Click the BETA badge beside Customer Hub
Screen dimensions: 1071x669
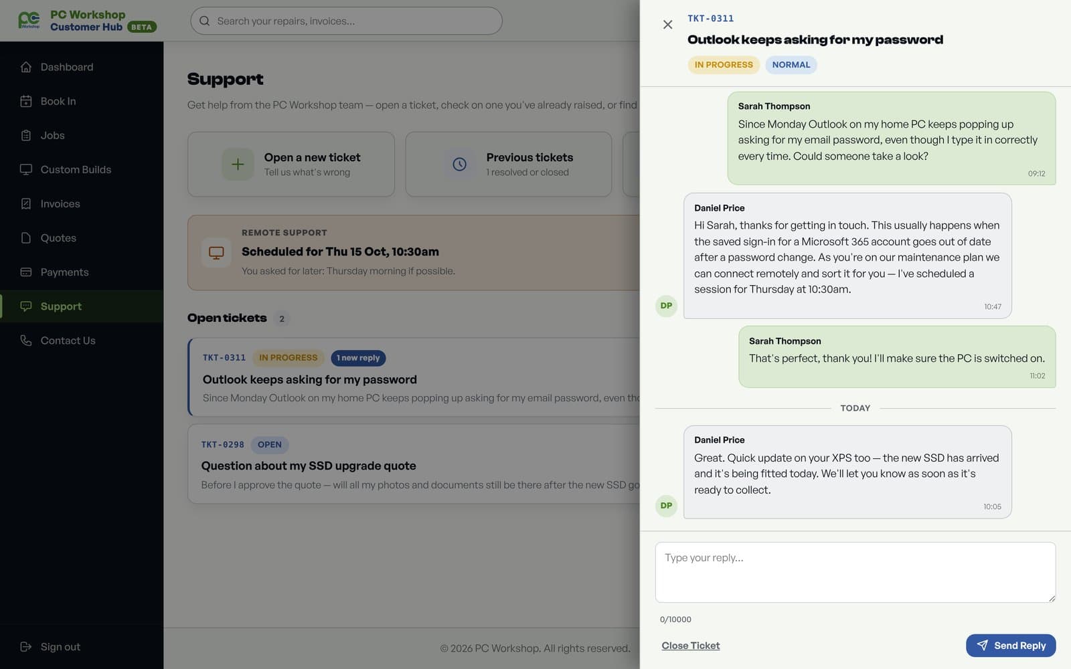tap(141, 27)
